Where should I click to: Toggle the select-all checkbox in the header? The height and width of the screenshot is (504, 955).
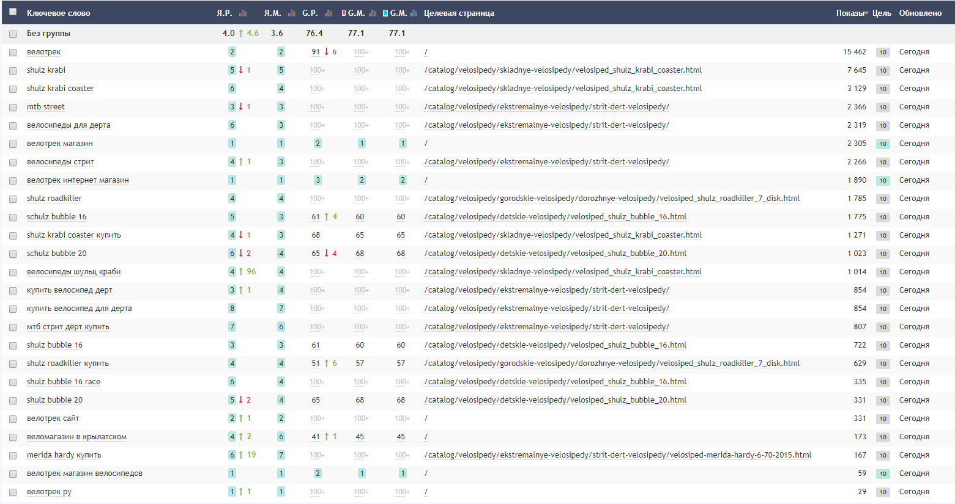pyautogui.click(x=13, y=12)
